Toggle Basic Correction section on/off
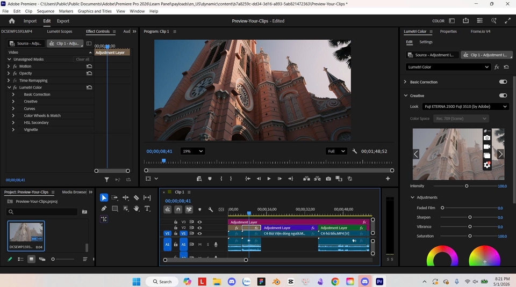 tap(503, 82)
